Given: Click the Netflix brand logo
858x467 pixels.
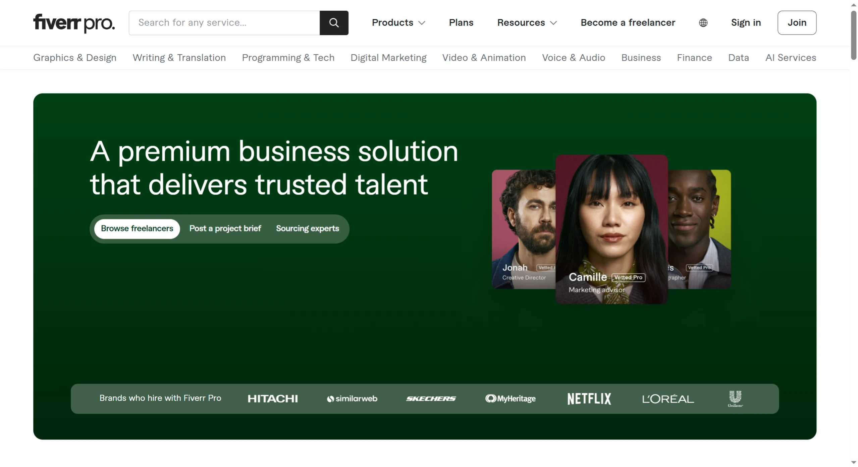Looking at the screenshot, I should click(x=589, y=398).
